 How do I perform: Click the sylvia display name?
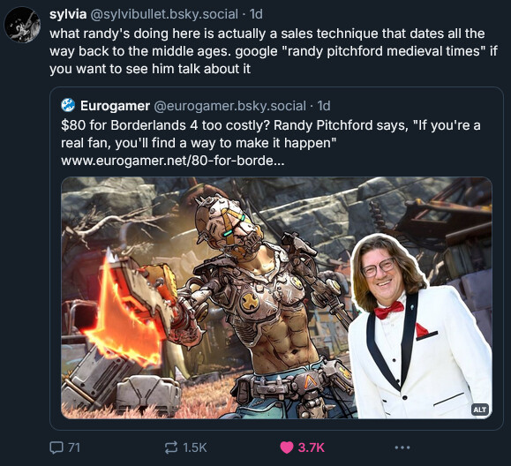coord(68,14)
